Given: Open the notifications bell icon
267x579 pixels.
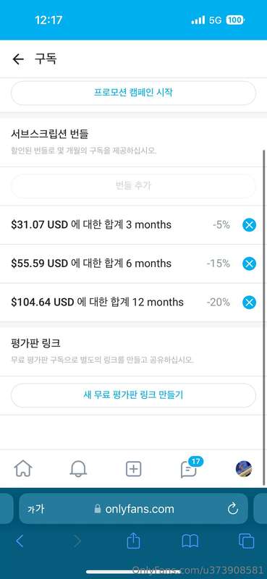Looking at the screenshot, I should 78,469.
